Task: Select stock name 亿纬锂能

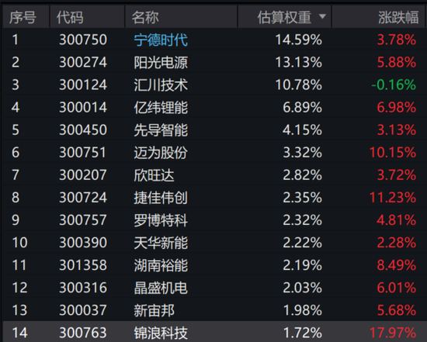Action: [x=161, y=108]
